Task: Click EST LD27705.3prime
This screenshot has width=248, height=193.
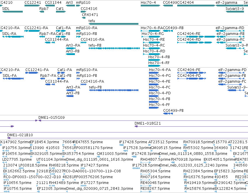Action: 4,162
